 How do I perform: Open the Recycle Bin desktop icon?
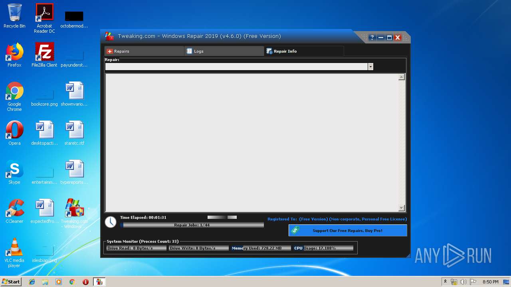(x=14, y=16)
